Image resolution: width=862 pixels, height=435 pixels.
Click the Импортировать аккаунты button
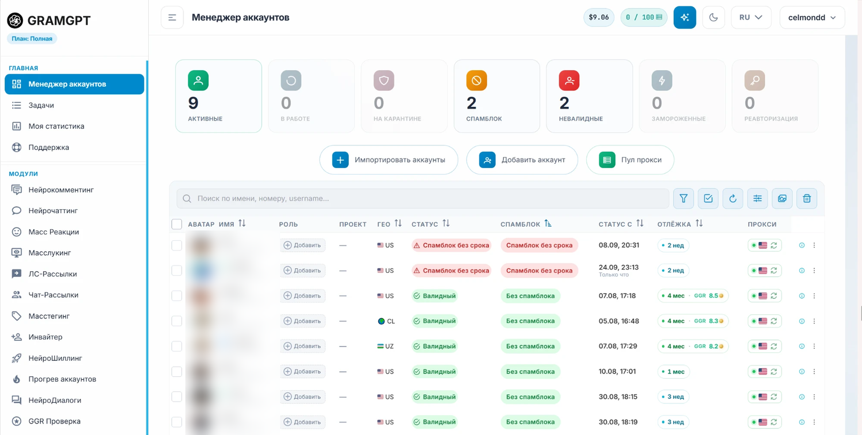pyautogui.click(x=388, y=160)
